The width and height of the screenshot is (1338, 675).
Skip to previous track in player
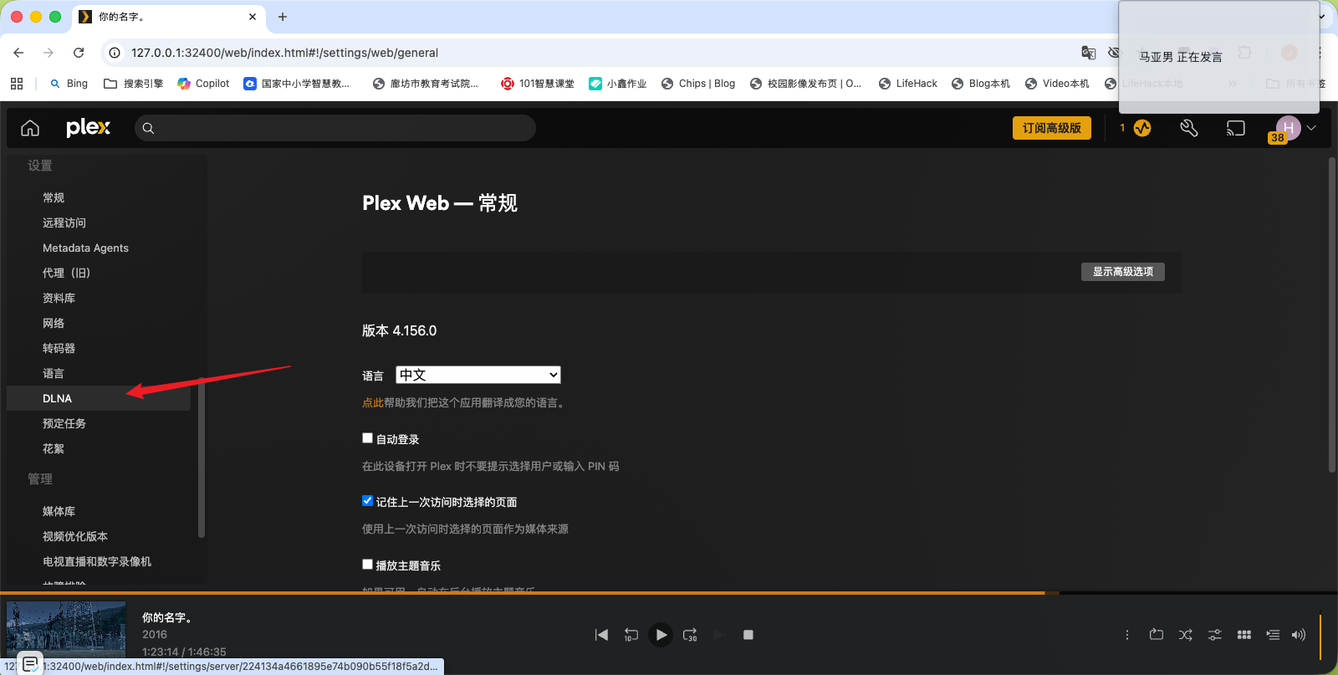point(601,635)
